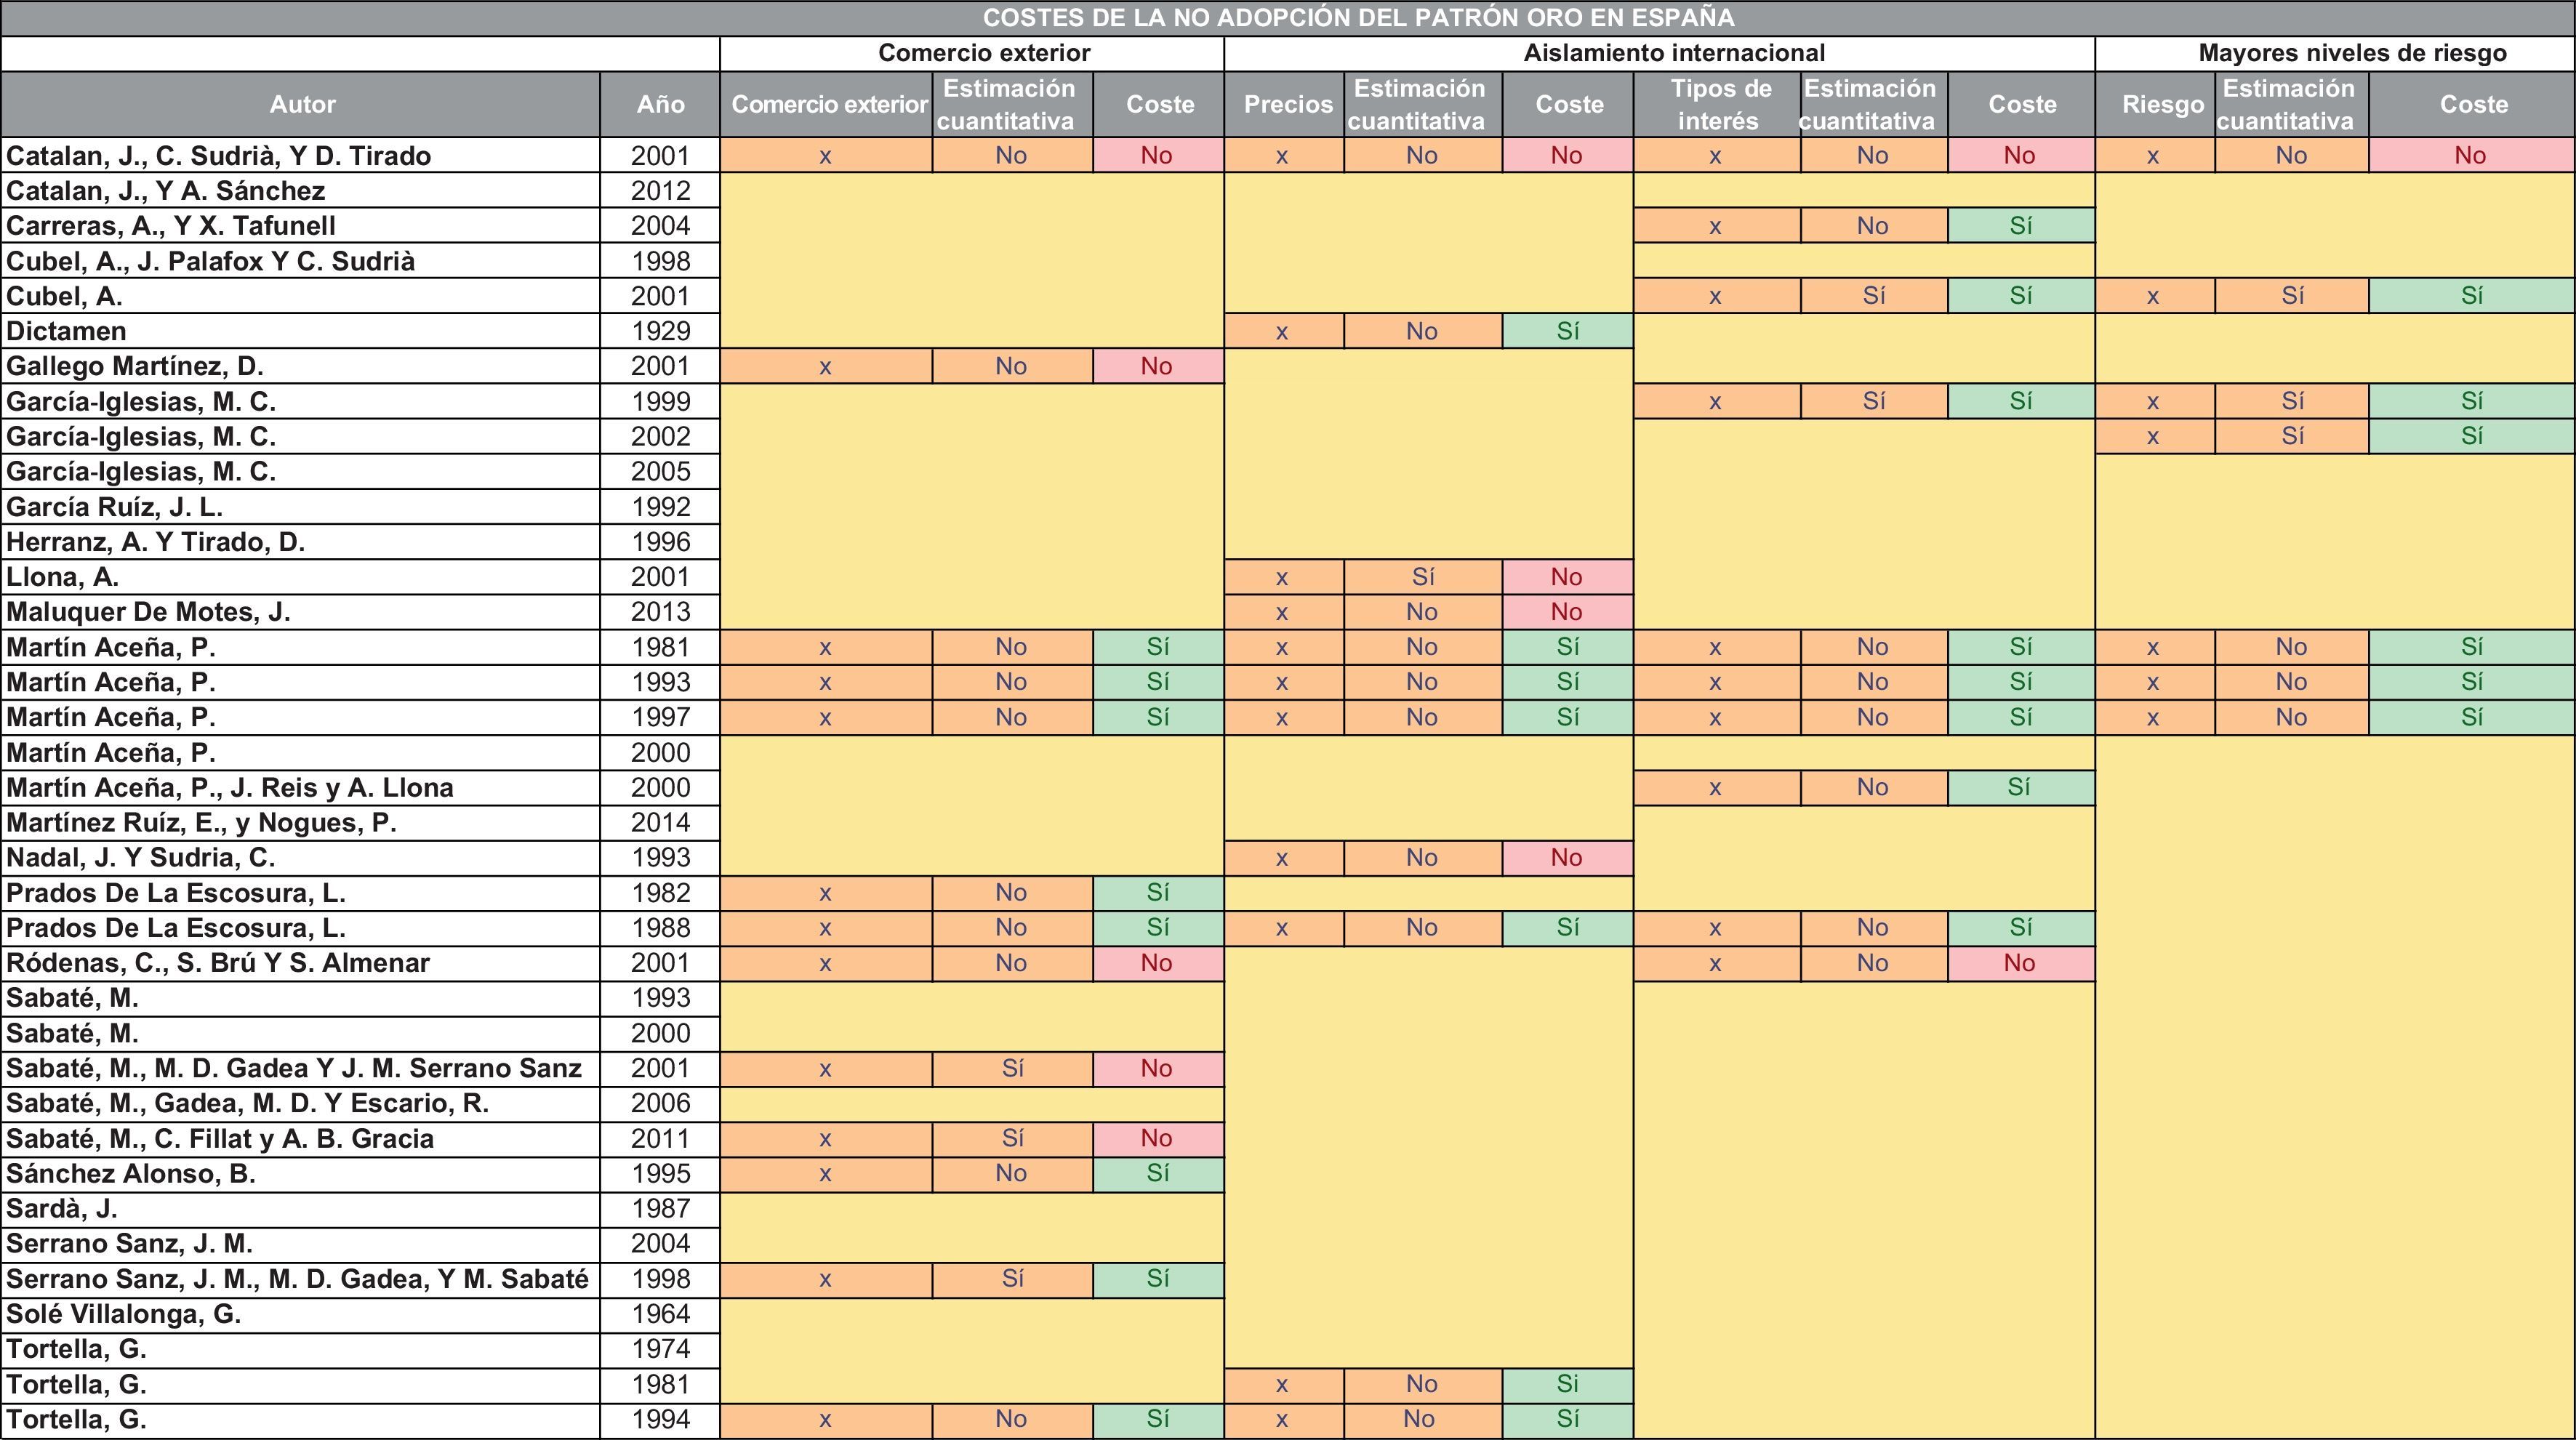Click 'Maluquer De Motes, J.' author cell
This screenshot has width=2576, height=1440.
[148, 612]
